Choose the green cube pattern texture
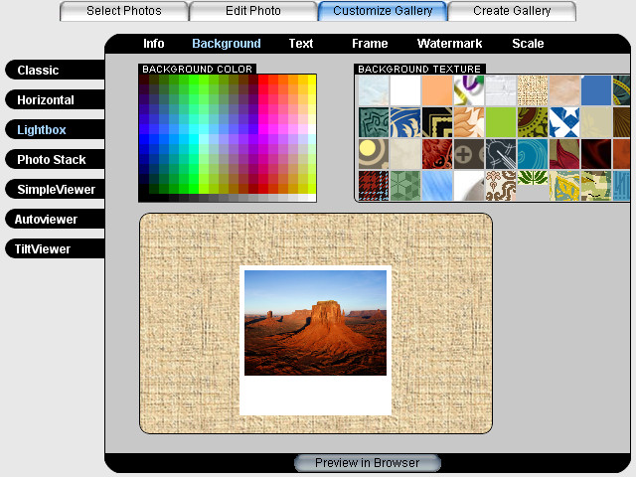 pos(405,186)
